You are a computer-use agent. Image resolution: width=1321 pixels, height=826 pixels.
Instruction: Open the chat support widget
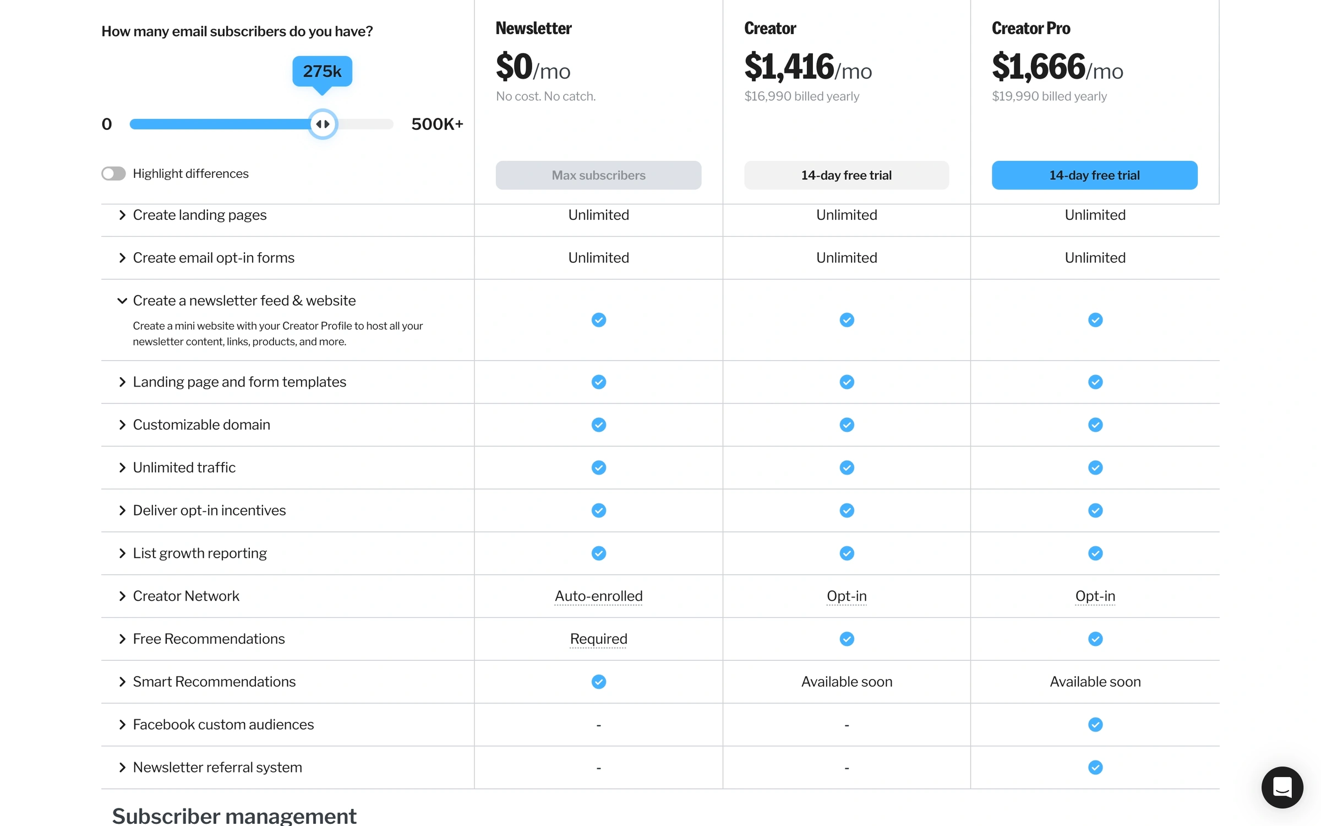[x=1282, y=787]
